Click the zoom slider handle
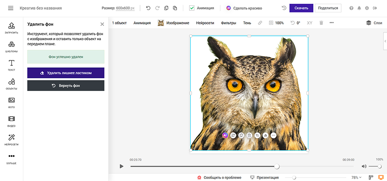The width and height of the screenshot is (387, 181). (294, 178)
